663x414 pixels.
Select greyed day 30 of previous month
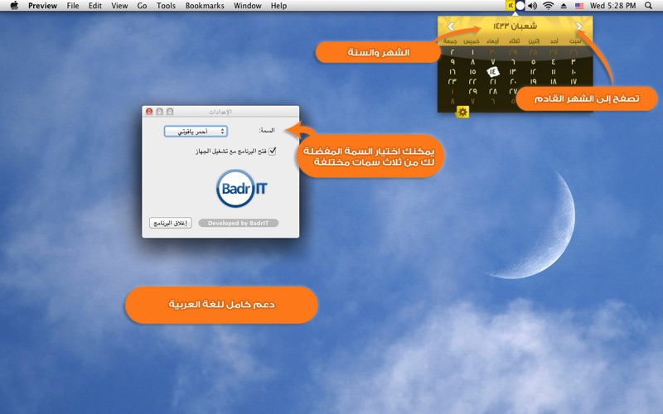pos(492,52)
